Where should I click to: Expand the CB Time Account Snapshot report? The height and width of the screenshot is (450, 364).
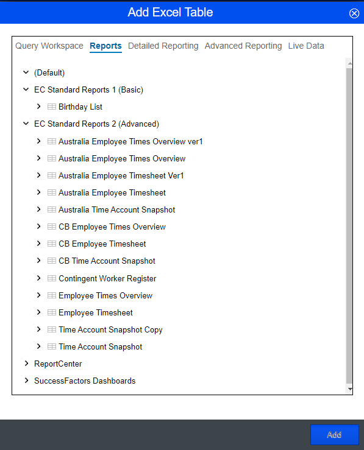point(39,261)
